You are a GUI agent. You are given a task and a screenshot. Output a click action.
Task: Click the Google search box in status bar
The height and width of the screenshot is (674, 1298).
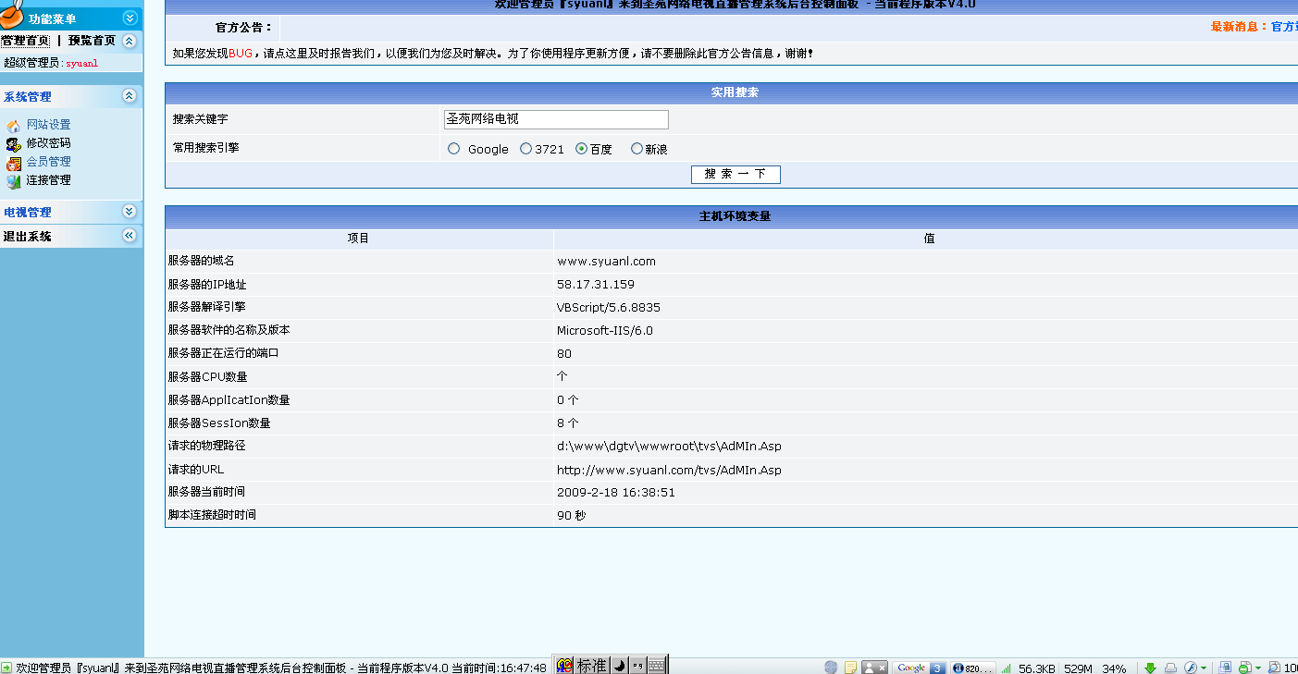point(919,668)
